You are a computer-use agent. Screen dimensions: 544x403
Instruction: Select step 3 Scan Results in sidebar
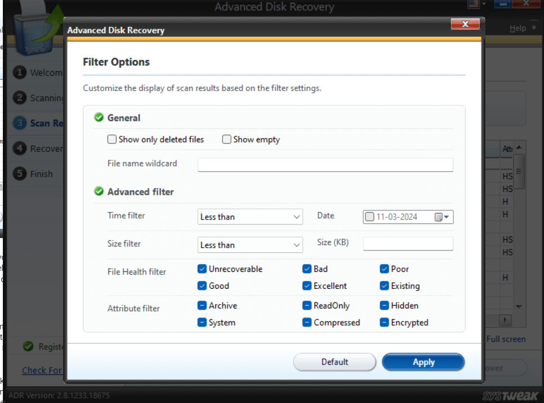pyautogui.click(x=38, y=123)
